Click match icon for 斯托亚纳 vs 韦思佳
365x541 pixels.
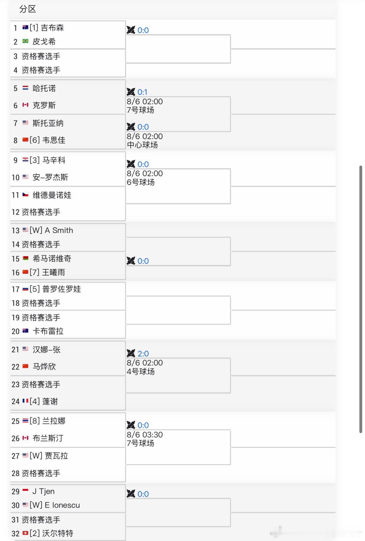coord(131,127)
